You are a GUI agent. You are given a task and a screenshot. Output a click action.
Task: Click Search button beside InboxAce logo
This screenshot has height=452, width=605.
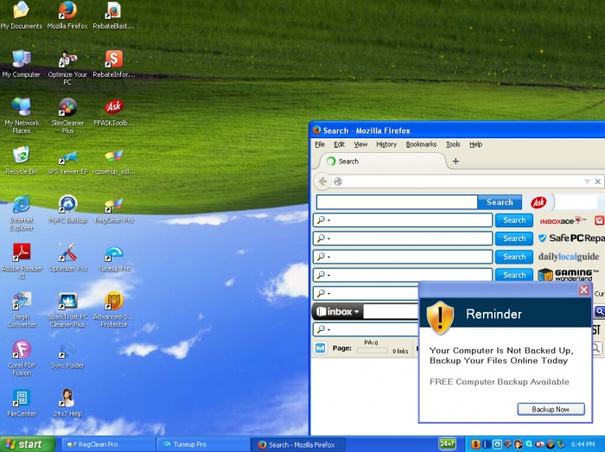coord(514,220)
